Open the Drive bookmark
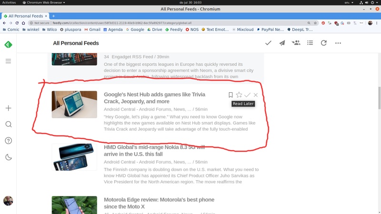The width and height of the screenshot is (381, 214). [x=155, y=29]
